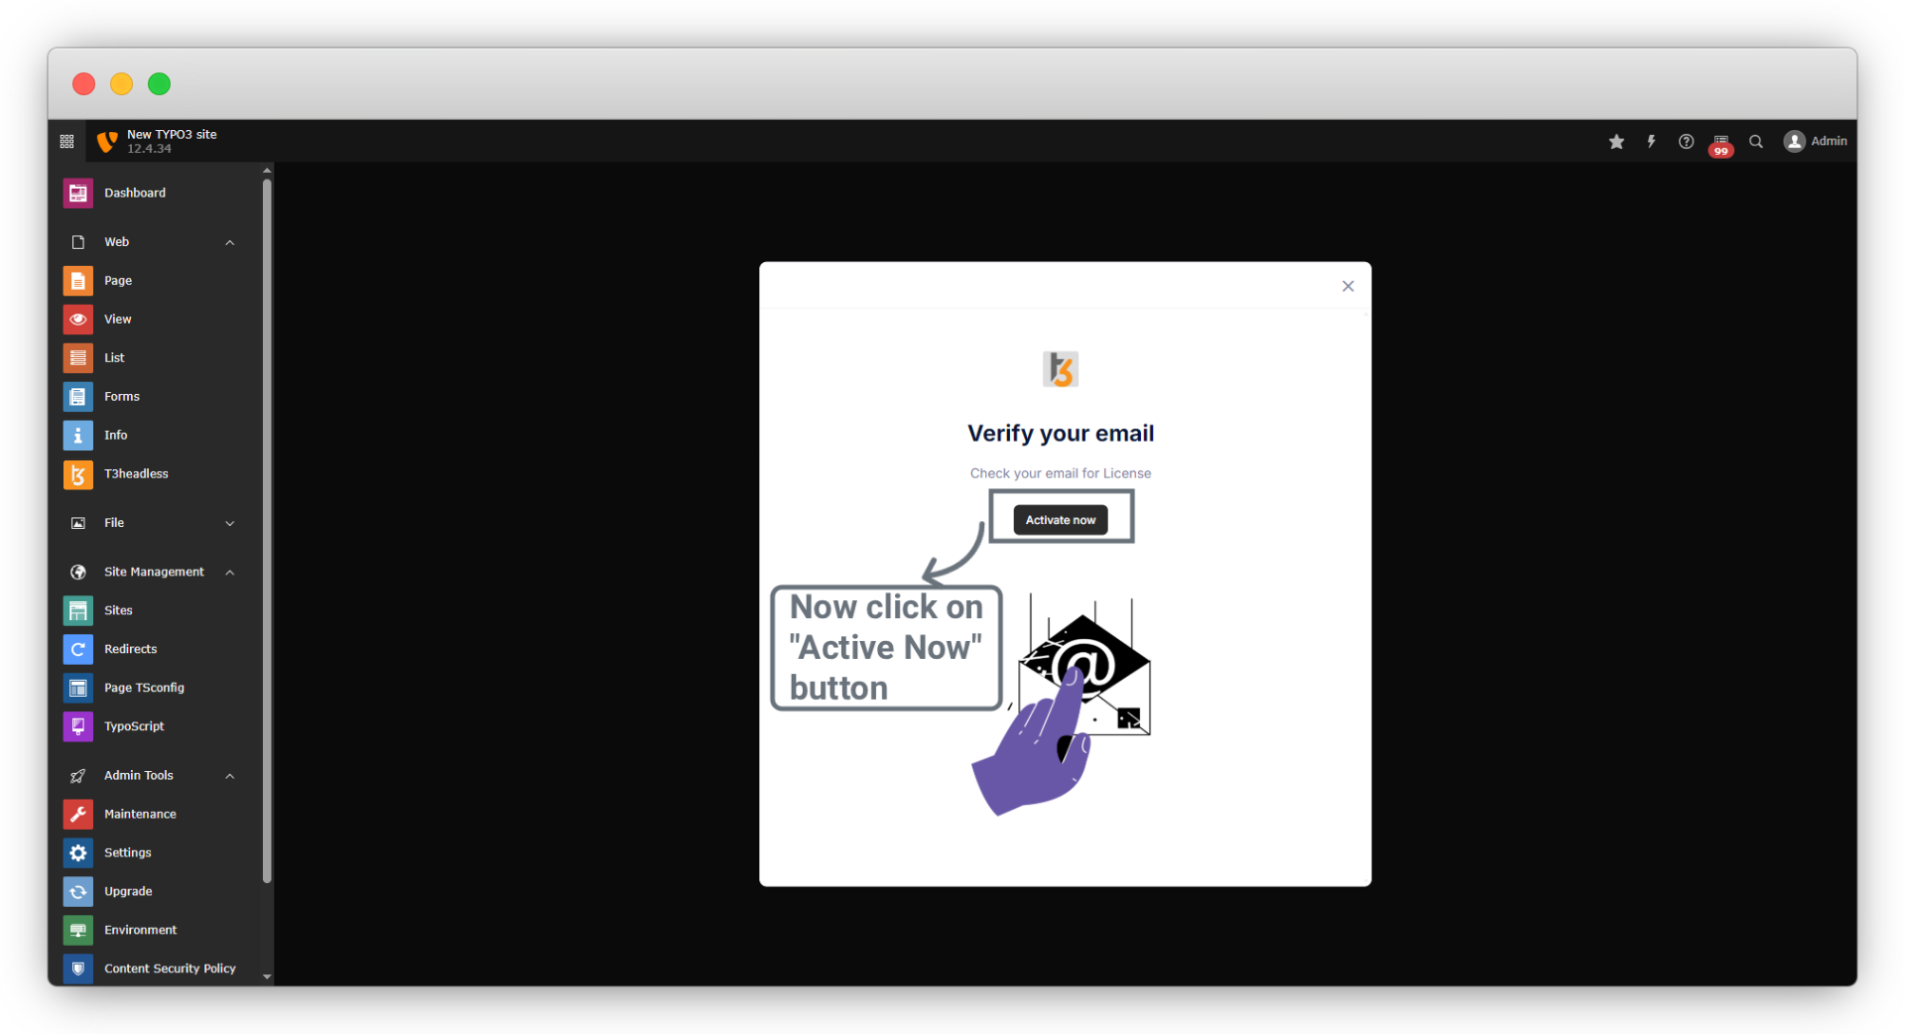Click the search magnifier icon

click(x=1756, y=142)
